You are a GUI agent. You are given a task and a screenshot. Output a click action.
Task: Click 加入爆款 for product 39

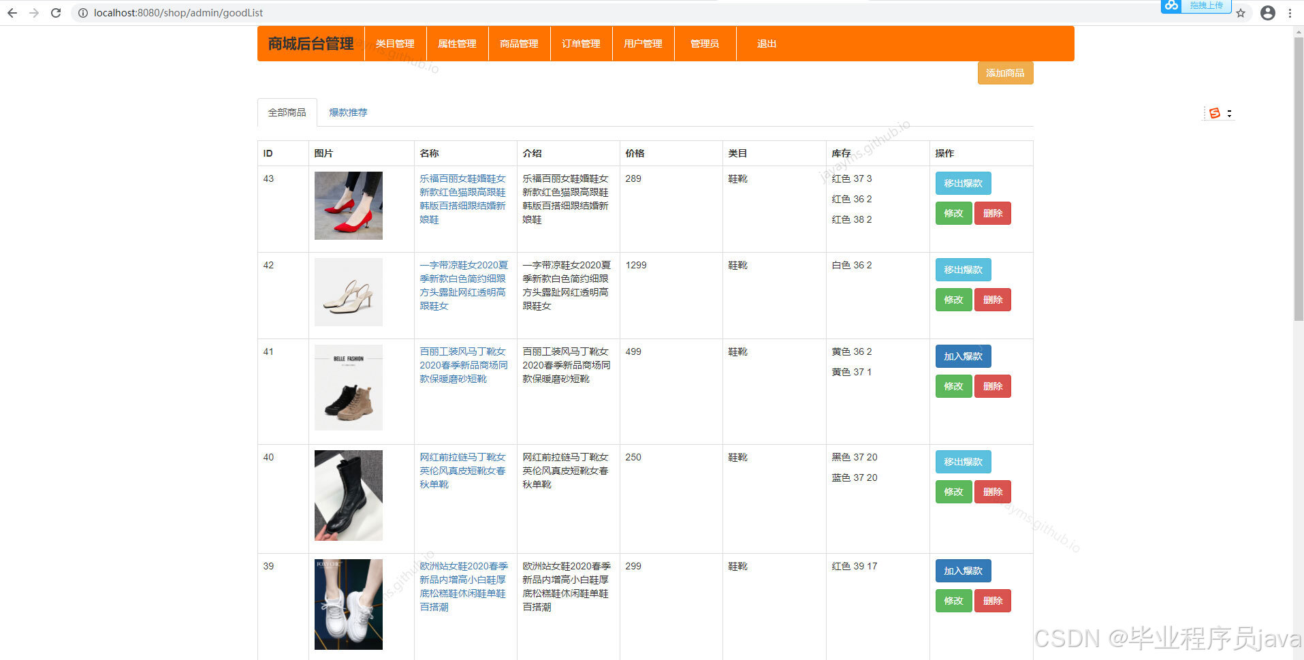[963, 571]
